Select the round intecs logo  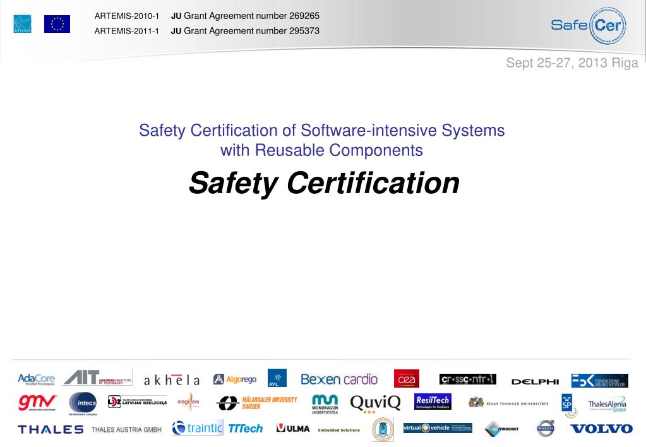pyautogui.click(x=83, y=403)
